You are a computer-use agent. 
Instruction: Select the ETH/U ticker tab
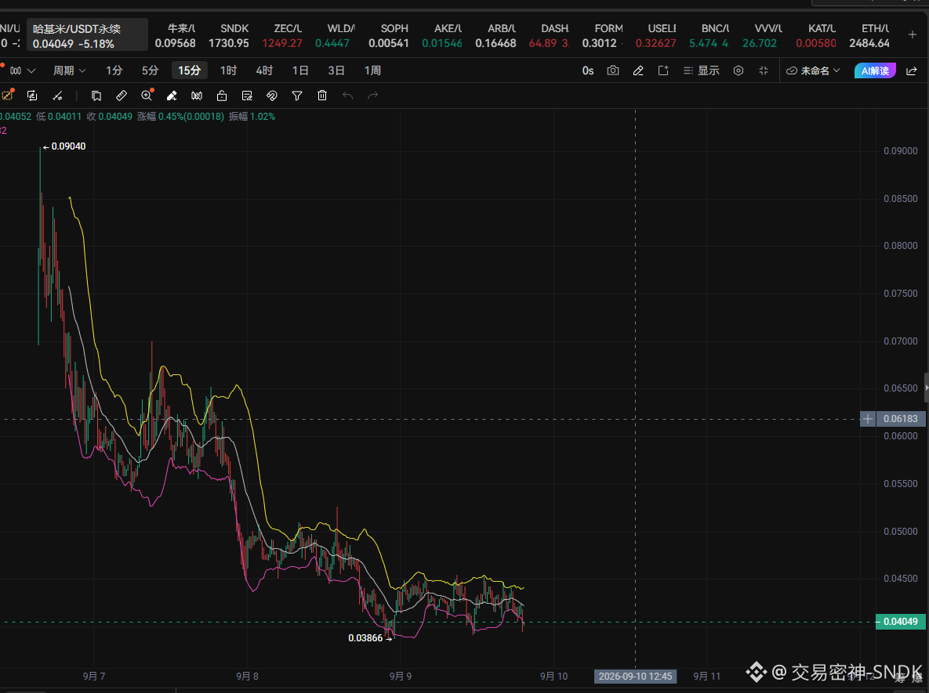[869, 36]
